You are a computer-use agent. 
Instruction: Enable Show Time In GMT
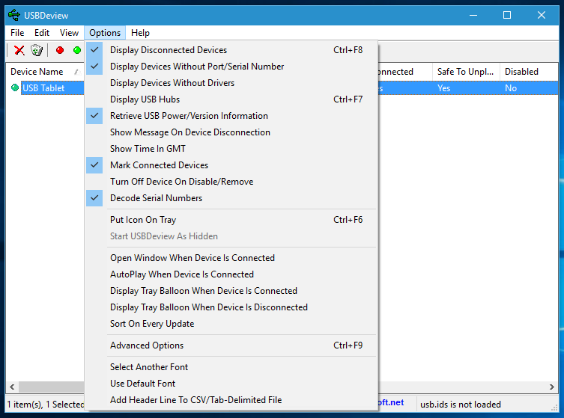231,149
